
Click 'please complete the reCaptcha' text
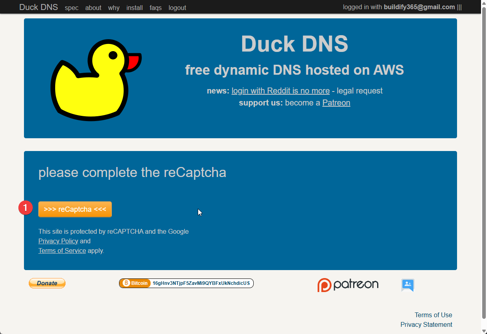click(x=132, y=173)
